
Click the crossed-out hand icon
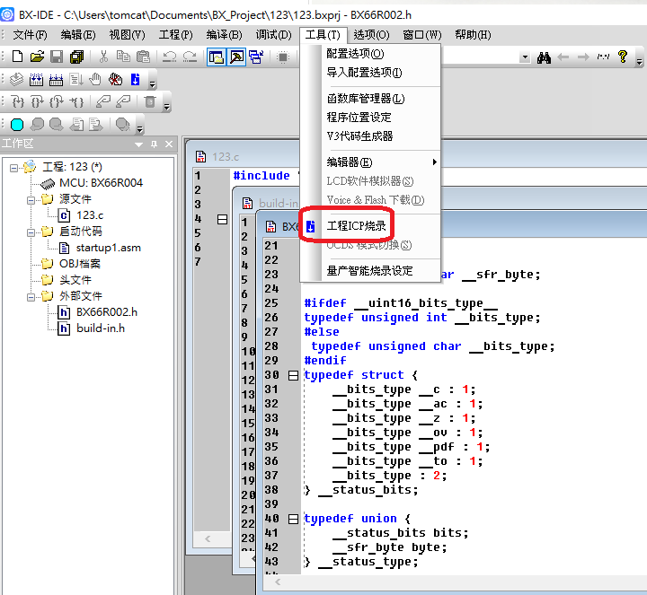tap(115, 79)
